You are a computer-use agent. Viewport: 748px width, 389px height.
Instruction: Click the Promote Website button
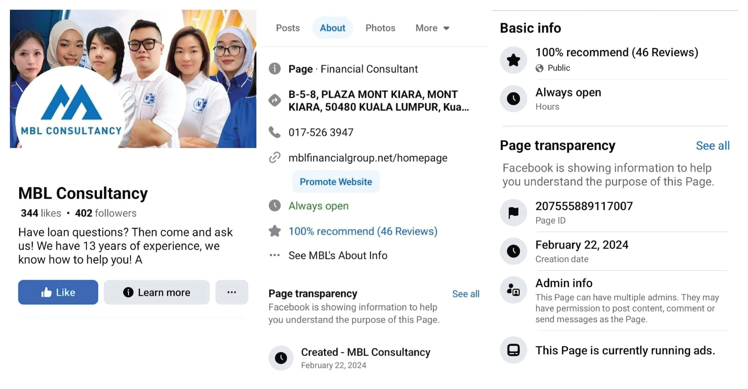click(x=336, y=182)
